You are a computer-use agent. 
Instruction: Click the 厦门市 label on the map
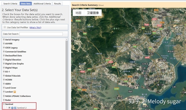pyautogui.click(x=149, y=79)
